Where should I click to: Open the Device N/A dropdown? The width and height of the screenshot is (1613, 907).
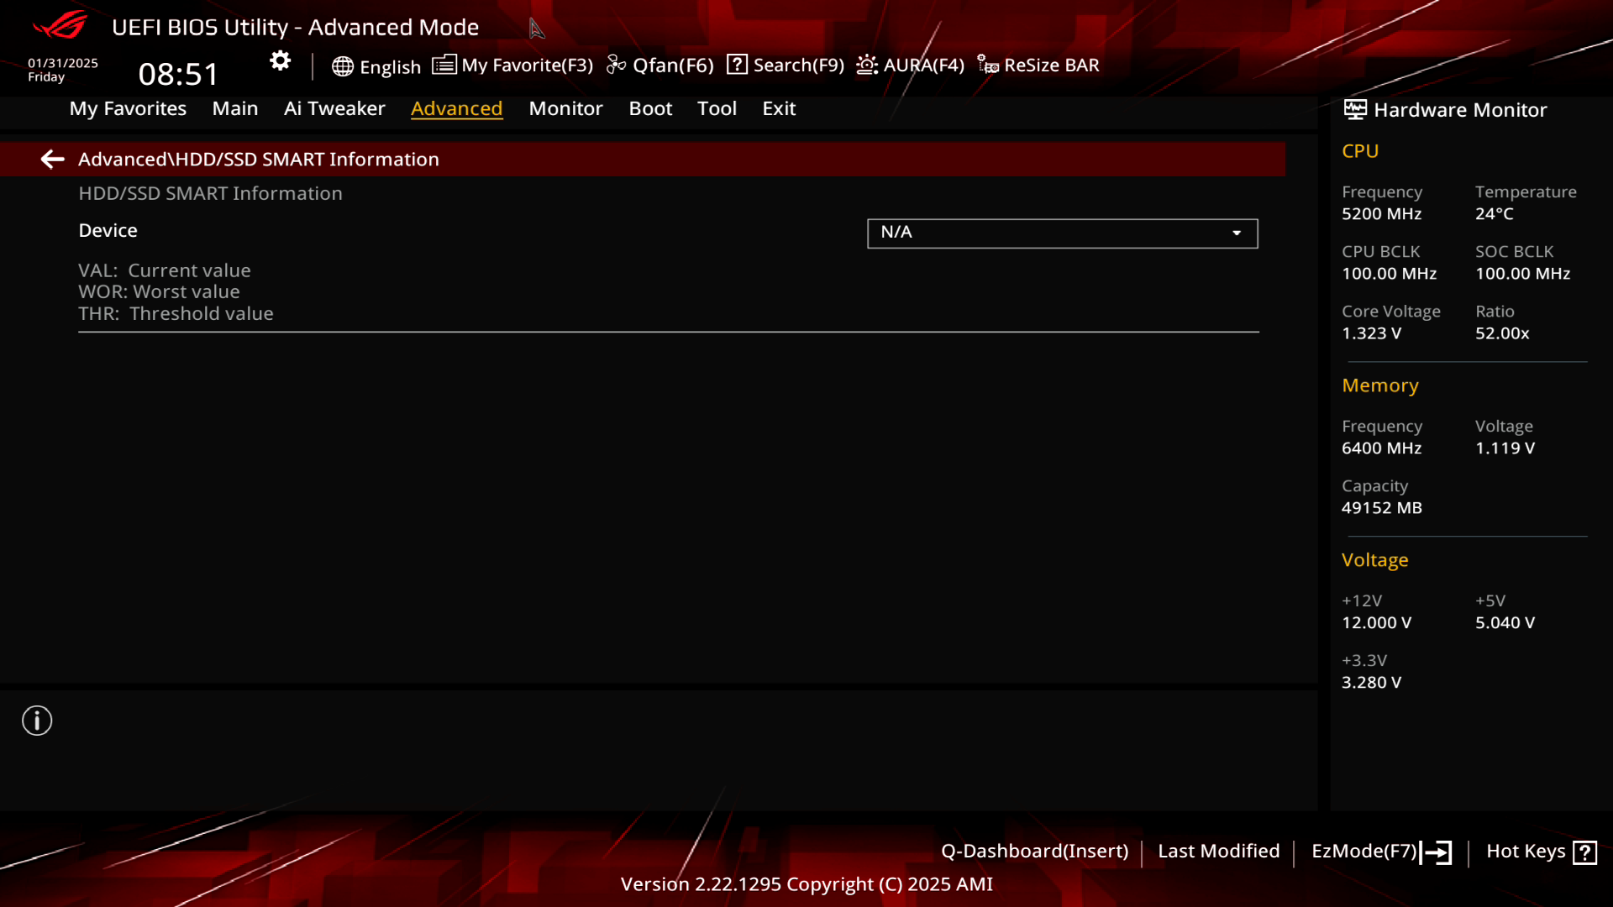1062,233
